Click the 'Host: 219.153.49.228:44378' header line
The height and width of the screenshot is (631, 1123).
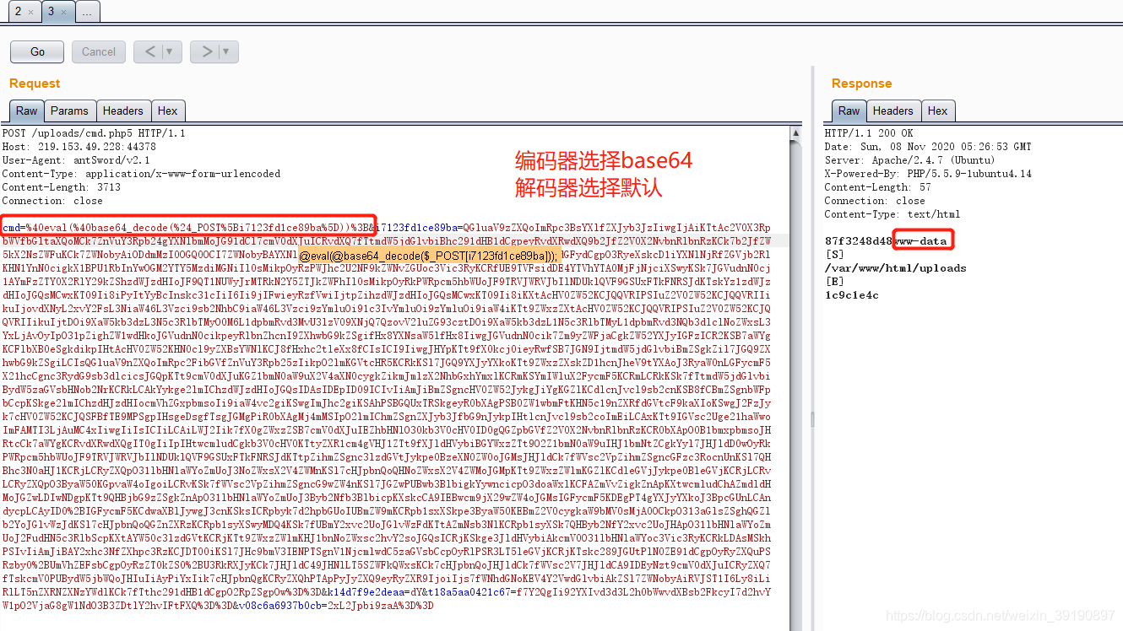pyautogui.click(x=79, y=147)
